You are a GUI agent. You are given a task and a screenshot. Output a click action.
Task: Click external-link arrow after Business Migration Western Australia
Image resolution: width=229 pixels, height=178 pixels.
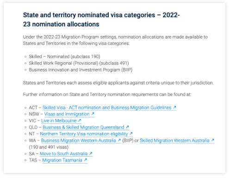[119, 140]
